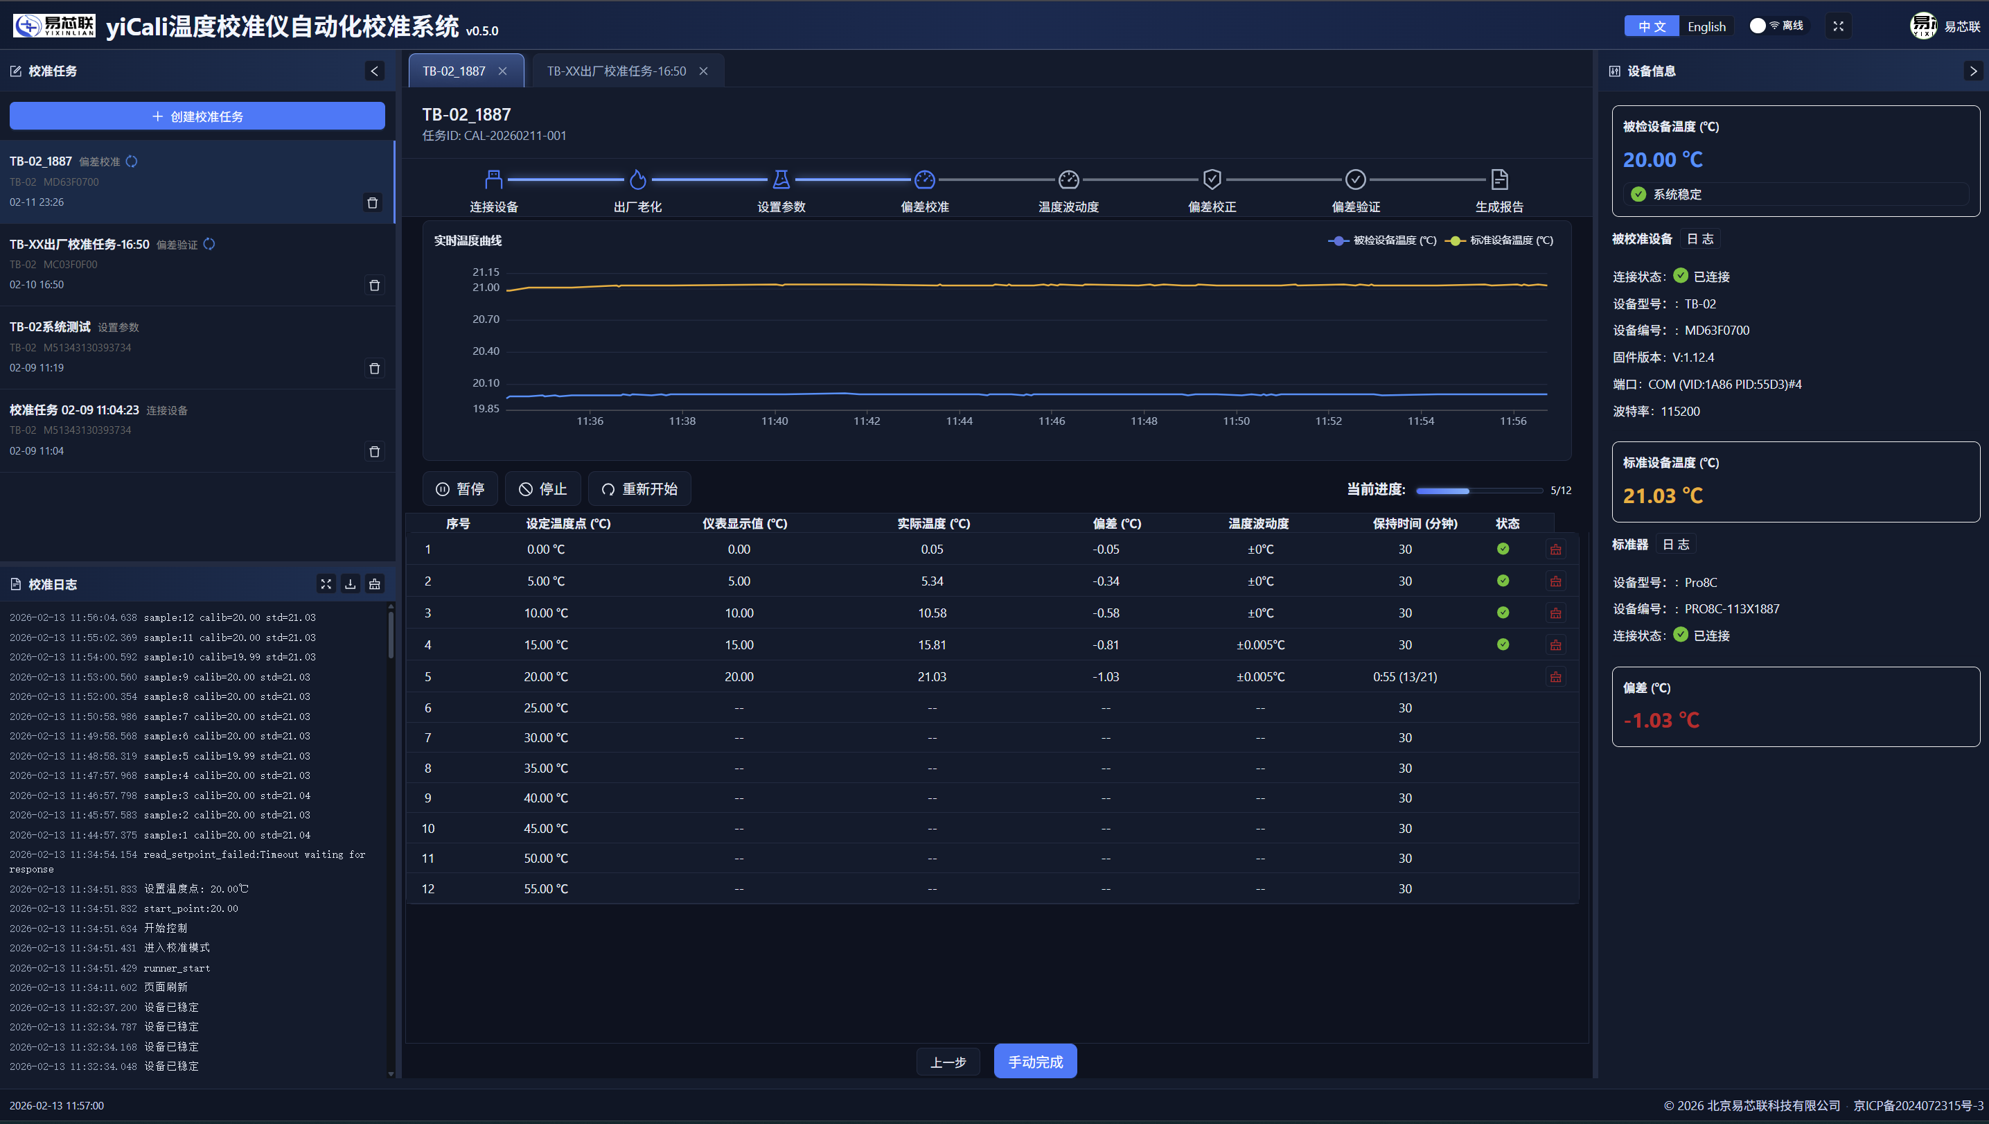Viewport: 1989px width, 1124px height.
Task: Clear the calibration log
Action: [x=375, y=584]
